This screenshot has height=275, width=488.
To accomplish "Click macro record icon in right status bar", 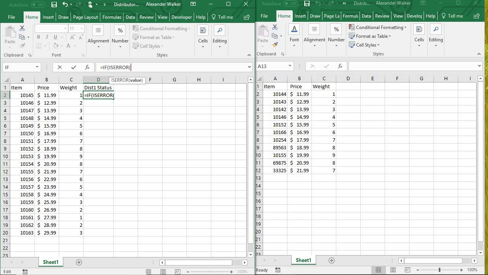I will (x=278, y=270).
